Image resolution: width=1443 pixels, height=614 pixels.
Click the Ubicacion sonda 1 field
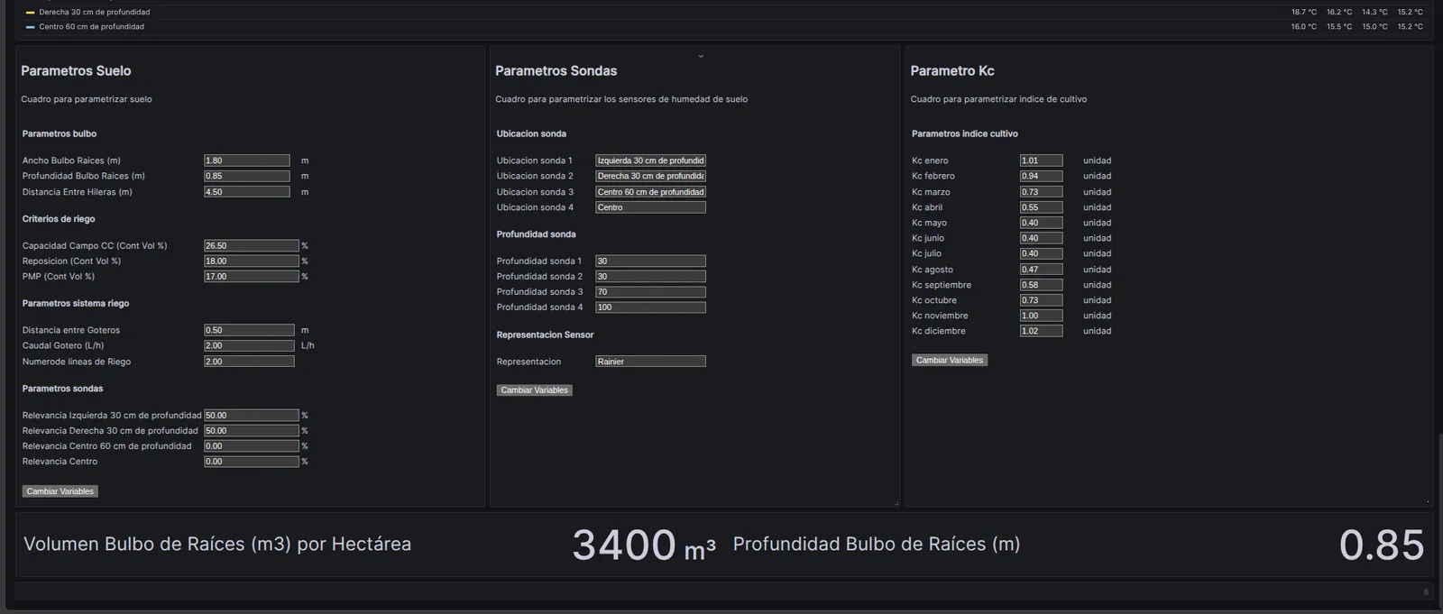coord(650,160)
